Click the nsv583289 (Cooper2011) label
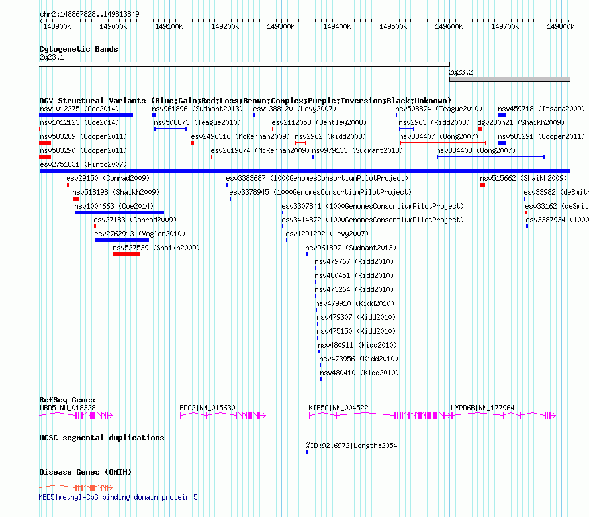This screenshot has width=589, height=517. 83,136
